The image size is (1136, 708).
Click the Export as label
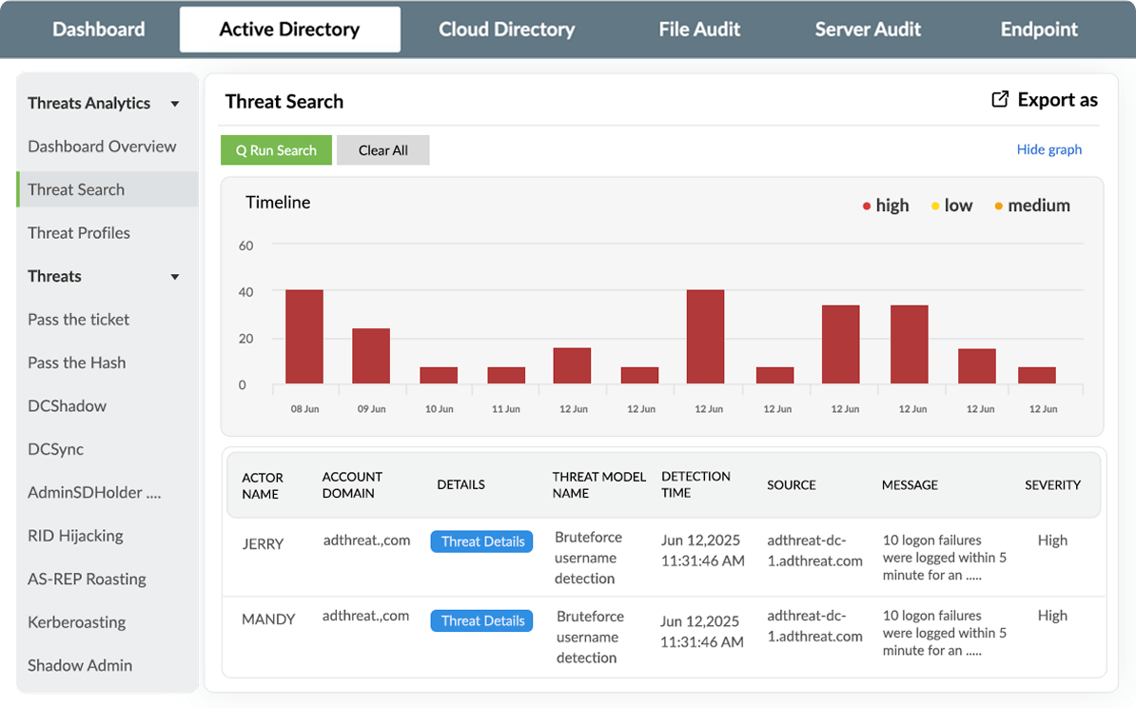[1057, 100]
